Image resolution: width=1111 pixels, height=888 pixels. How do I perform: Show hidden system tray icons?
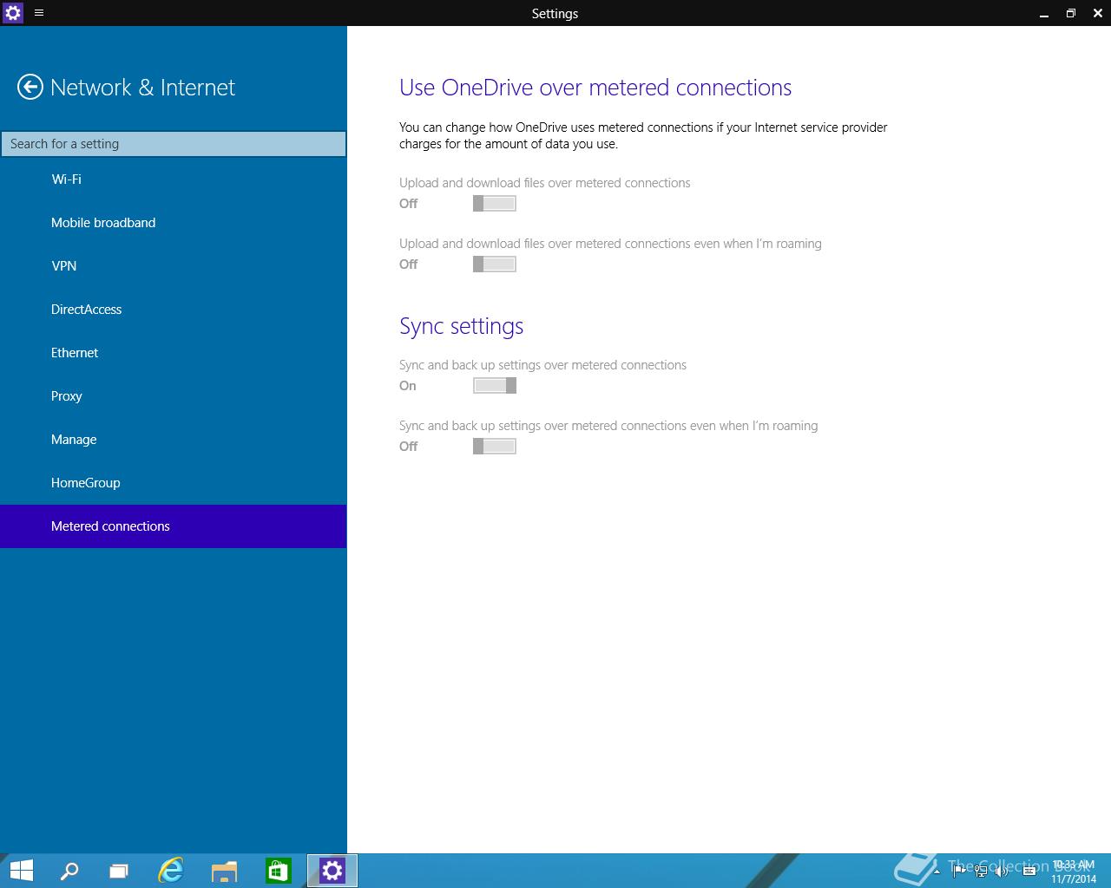point(936,872)
